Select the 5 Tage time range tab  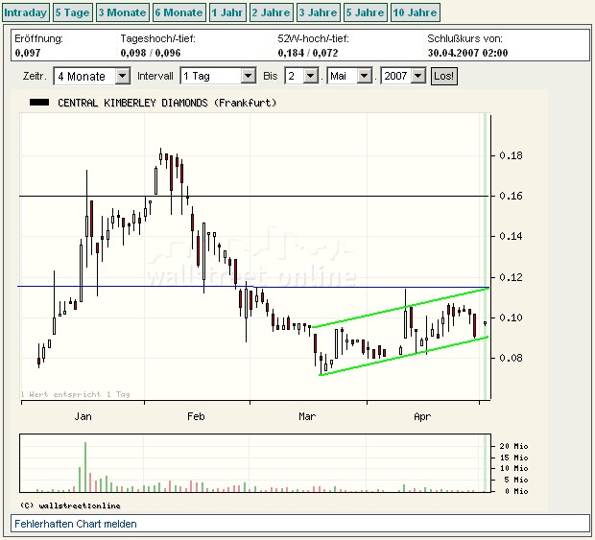point(73,12)
